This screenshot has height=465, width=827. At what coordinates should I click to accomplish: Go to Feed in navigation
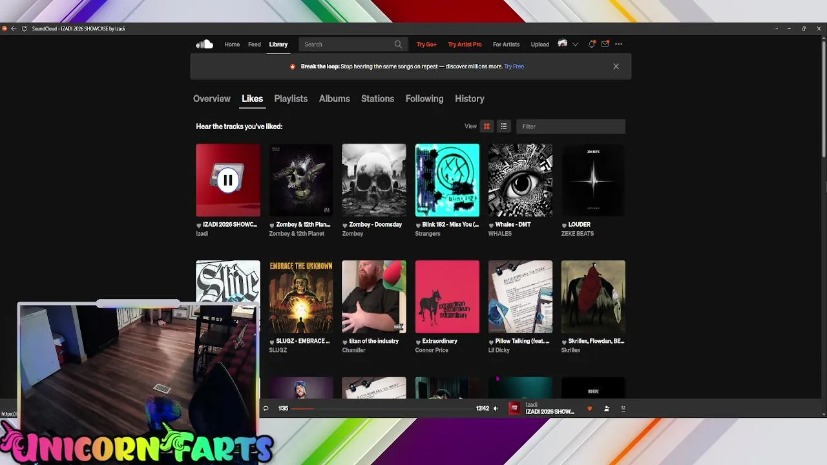[255, 45]
